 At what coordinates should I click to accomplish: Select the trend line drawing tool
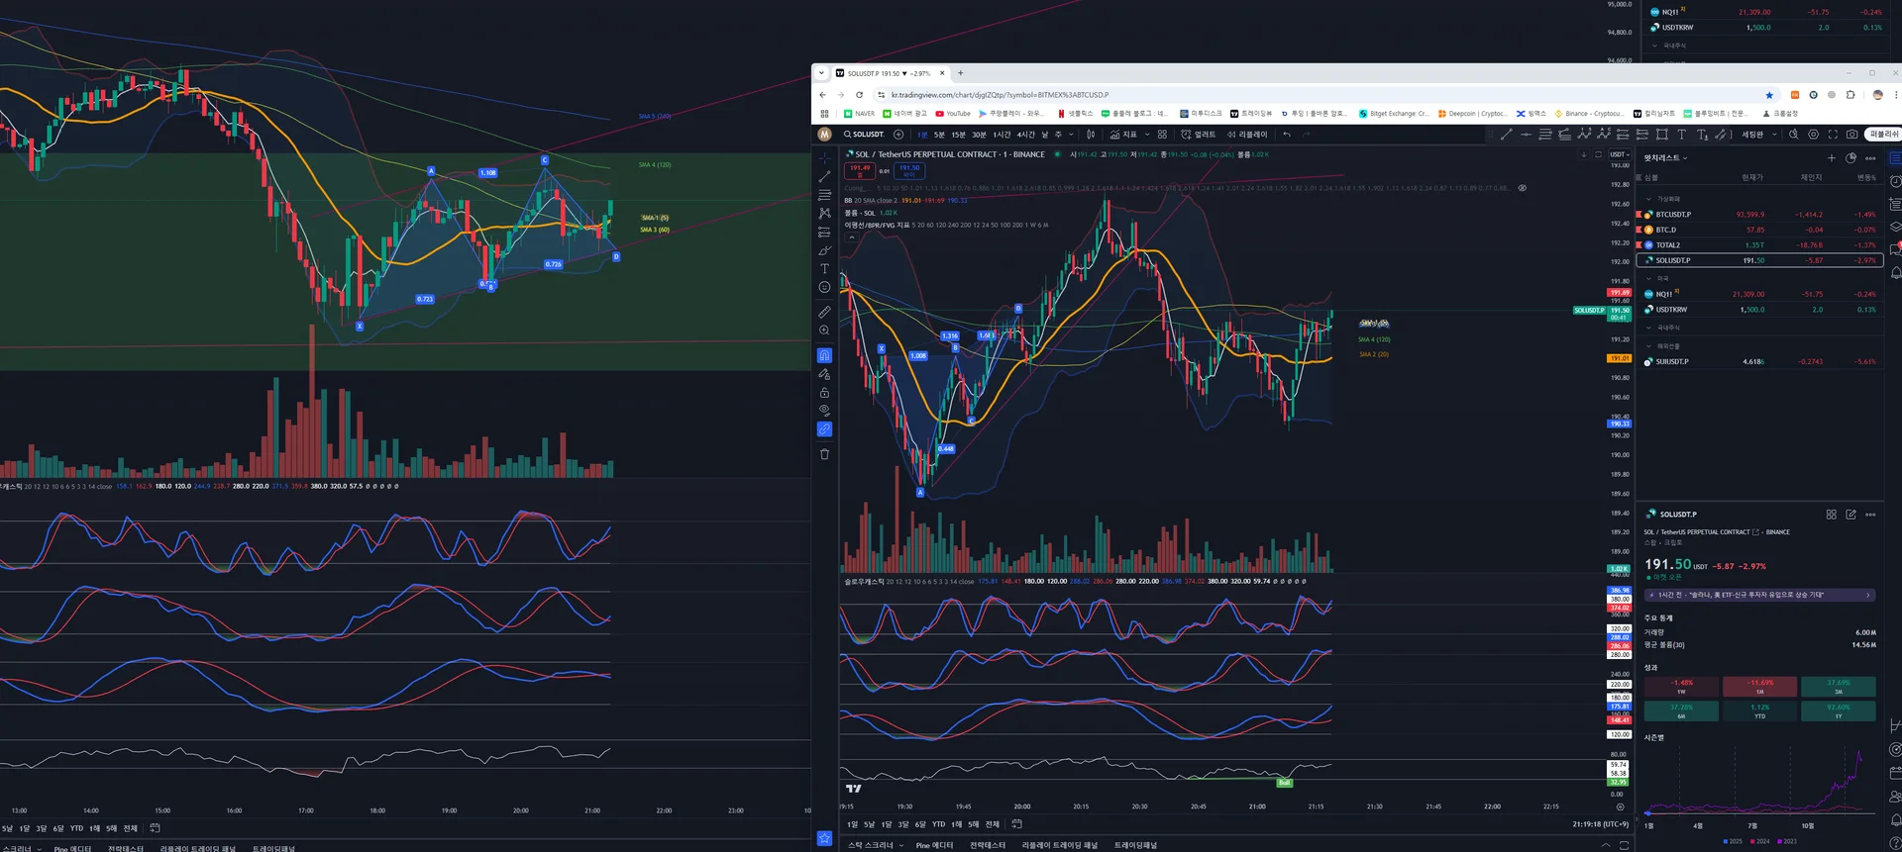[x=824, y=176]
